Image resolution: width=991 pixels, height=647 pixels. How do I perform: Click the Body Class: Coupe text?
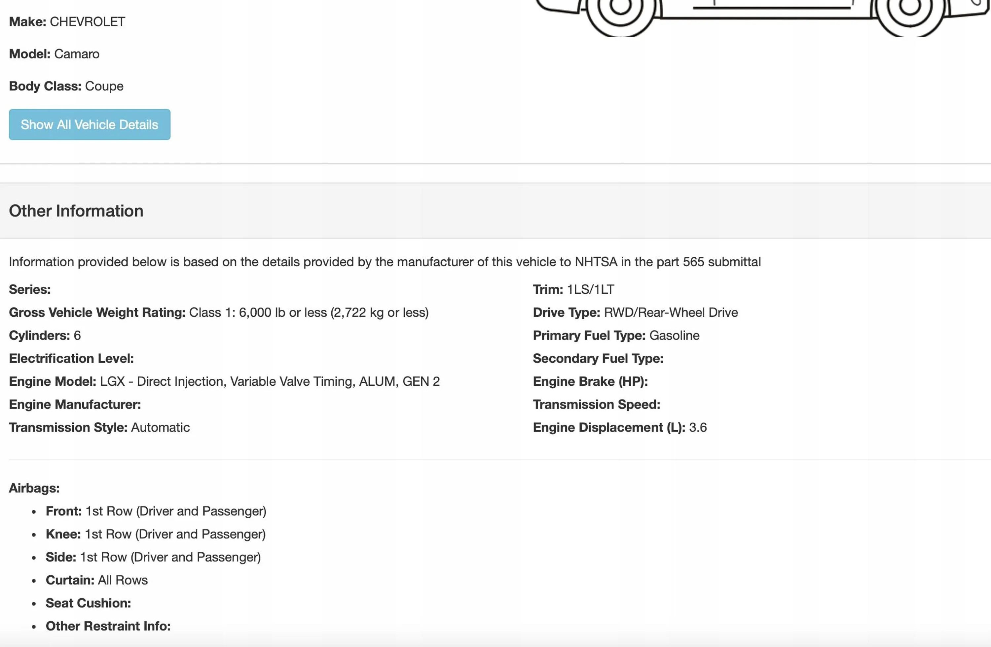pyautogui.click(x=66, y=86)
